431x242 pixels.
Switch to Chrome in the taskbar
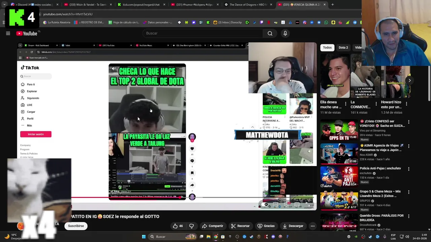216,237
